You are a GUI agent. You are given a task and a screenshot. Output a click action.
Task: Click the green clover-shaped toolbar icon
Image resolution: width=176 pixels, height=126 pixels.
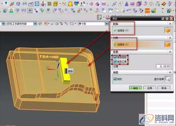pos(50,4)
